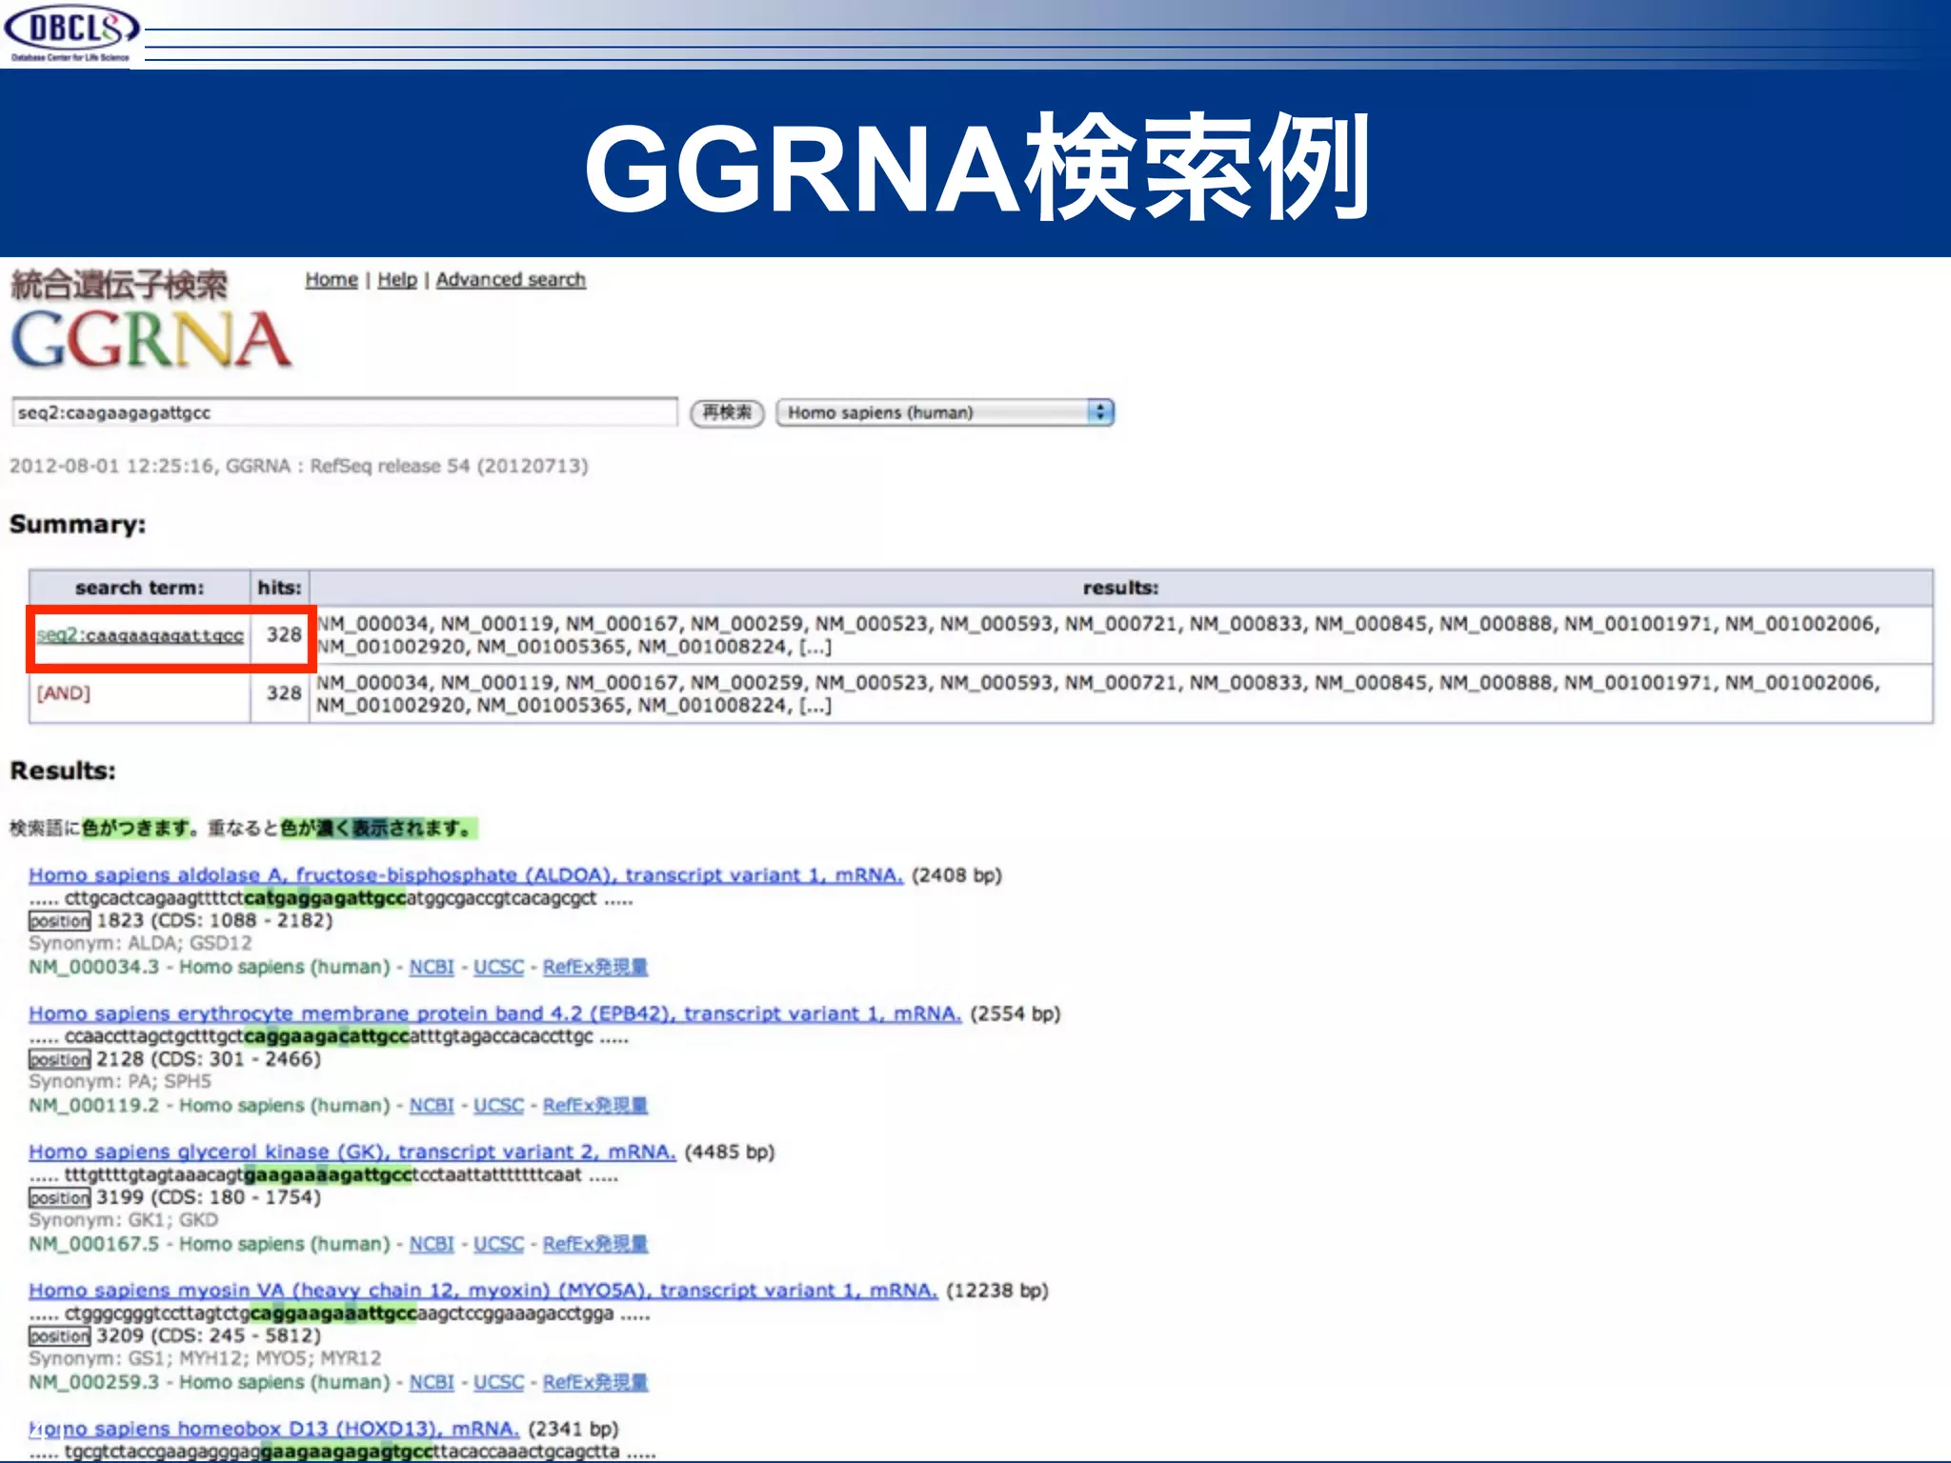The image size is (1951, 1463).
Task: Click the timestamp and RefSeq release line
Action: [299, 466]
